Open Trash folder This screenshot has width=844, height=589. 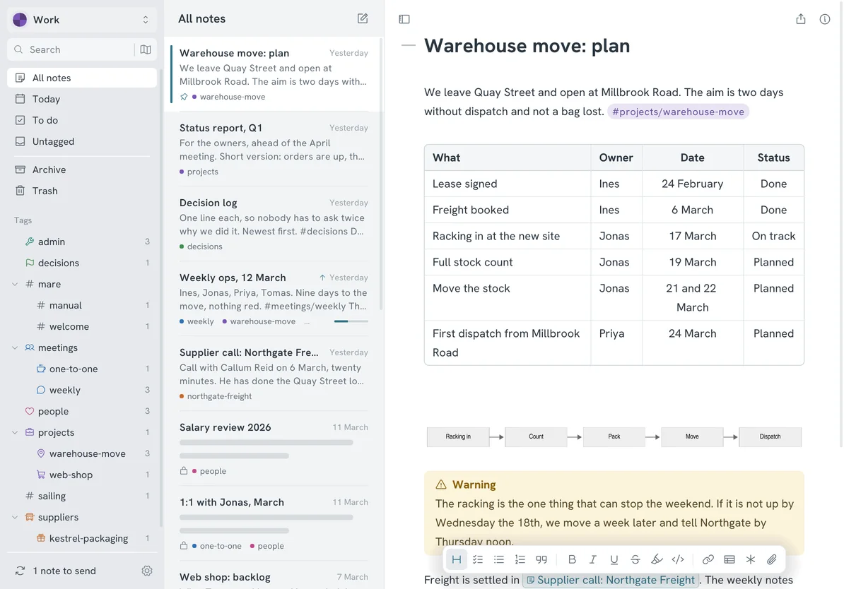point(82,191)
